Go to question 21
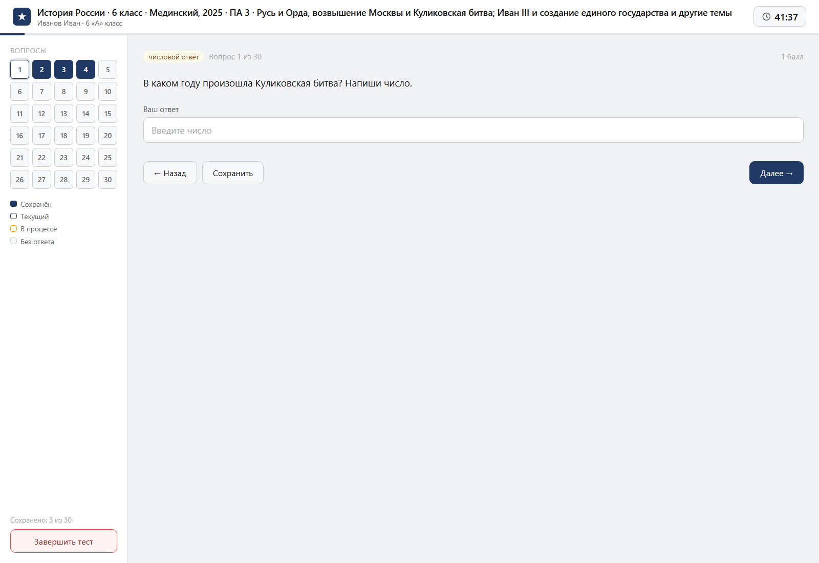 tap(19, 158)
